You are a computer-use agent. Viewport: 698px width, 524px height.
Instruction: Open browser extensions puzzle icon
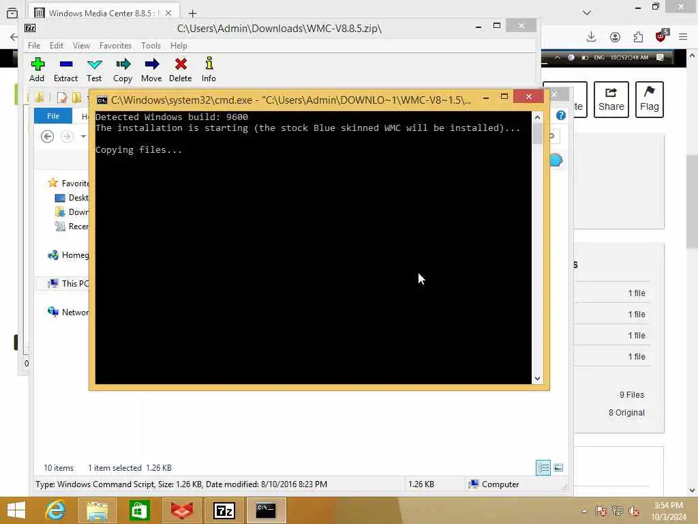[x=638, y=37]
